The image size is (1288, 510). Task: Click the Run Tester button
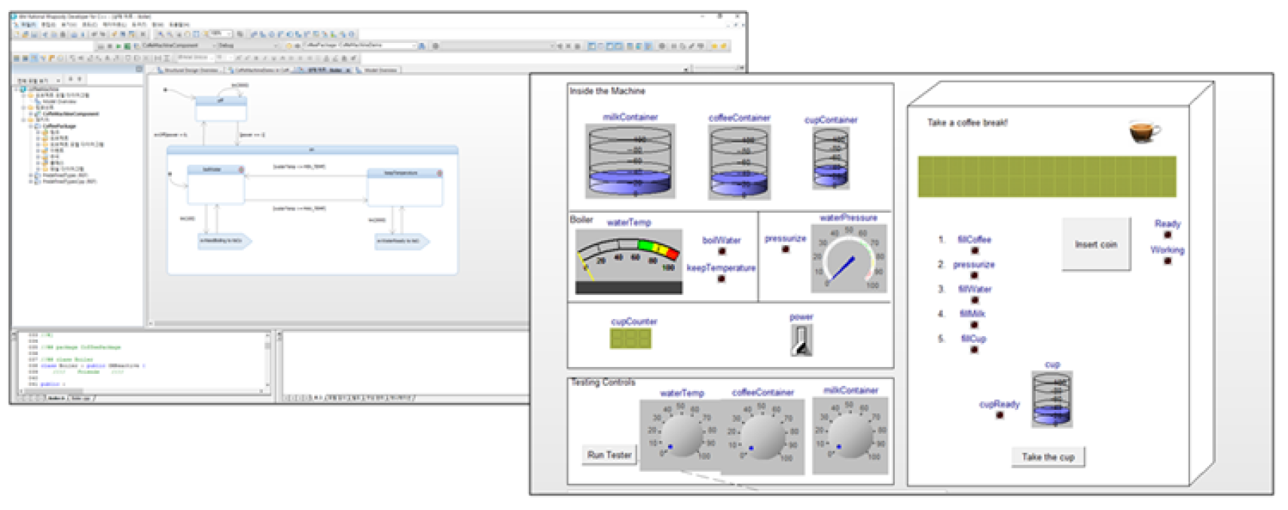pos(609,455)
